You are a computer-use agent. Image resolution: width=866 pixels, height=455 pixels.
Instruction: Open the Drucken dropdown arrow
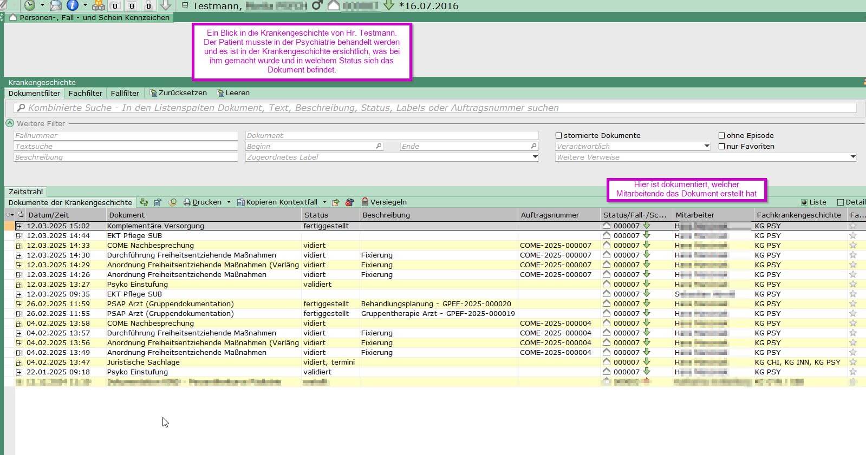click(229, 202)
